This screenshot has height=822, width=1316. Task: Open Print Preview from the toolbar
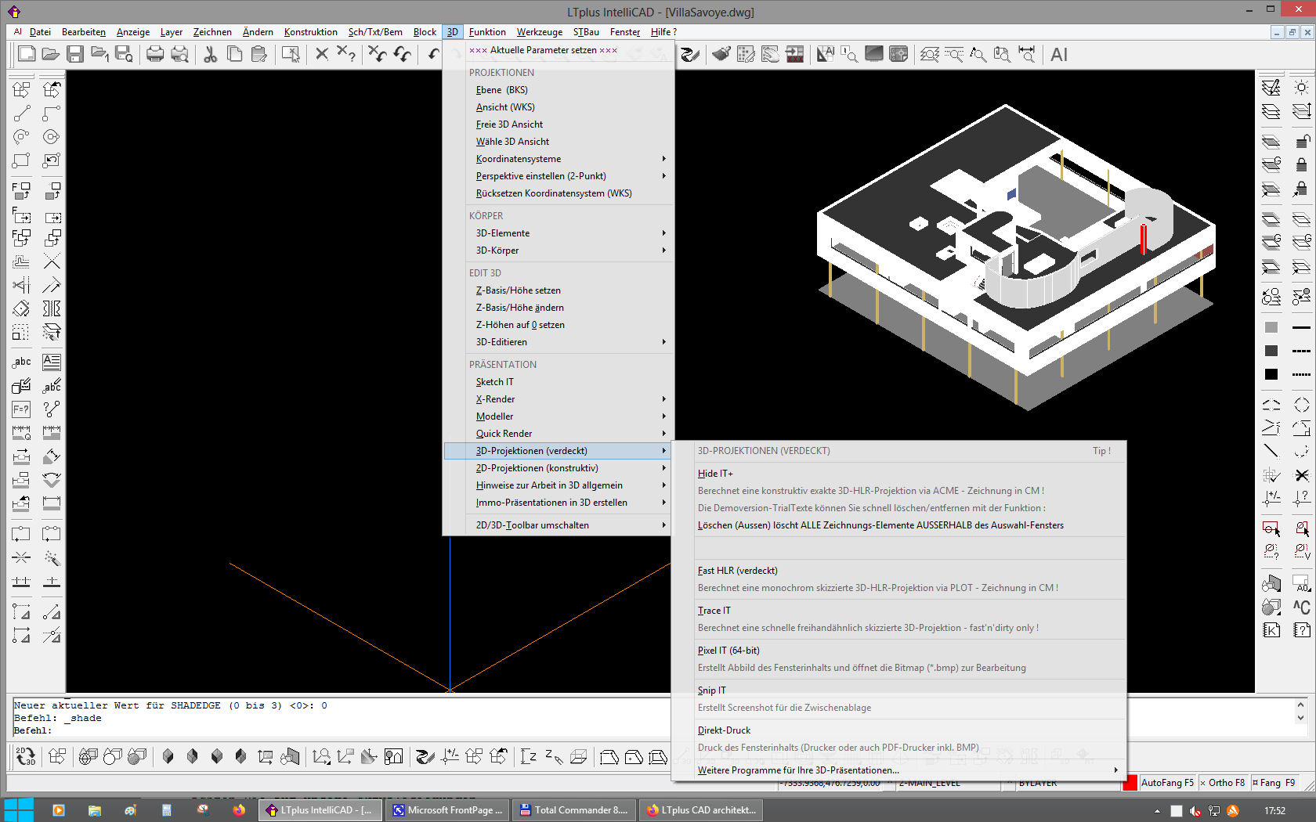(x=179, y=54)
